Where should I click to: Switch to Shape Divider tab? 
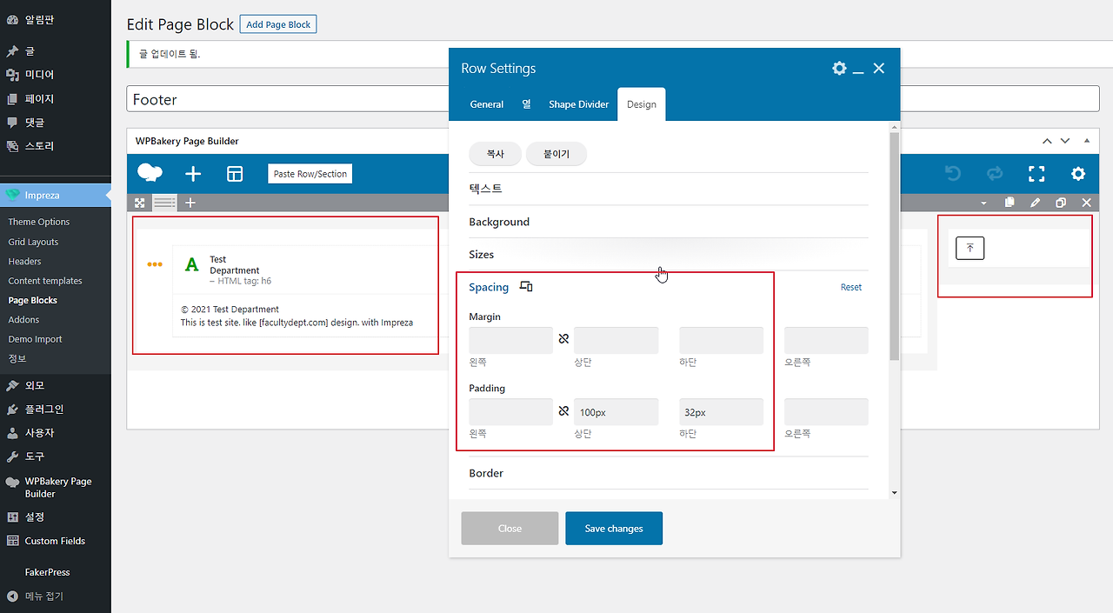pos(579,104)
